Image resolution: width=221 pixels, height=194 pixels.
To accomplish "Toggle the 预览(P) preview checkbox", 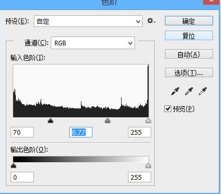I will click(168, 108).
